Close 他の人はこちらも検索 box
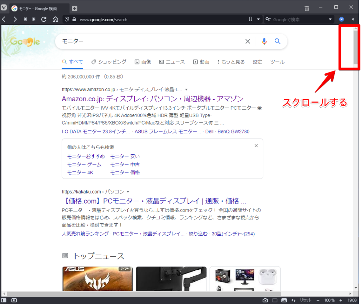The width and height of the screenshot is (362, 304). pos(256,146)
